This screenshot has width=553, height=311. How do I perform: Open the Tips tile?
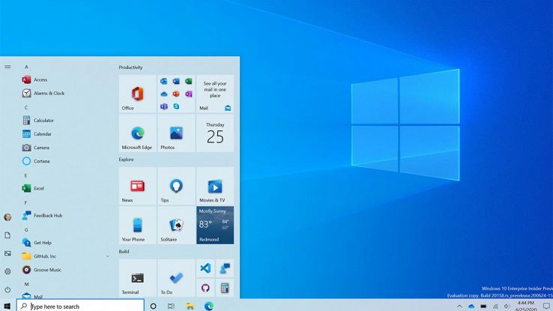coord(176,186)
